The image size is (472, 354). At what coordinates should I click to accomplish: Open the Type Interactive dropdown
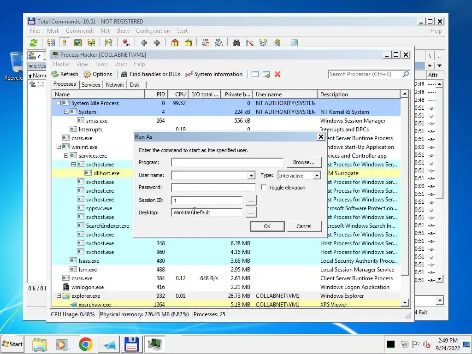[316, 176]
